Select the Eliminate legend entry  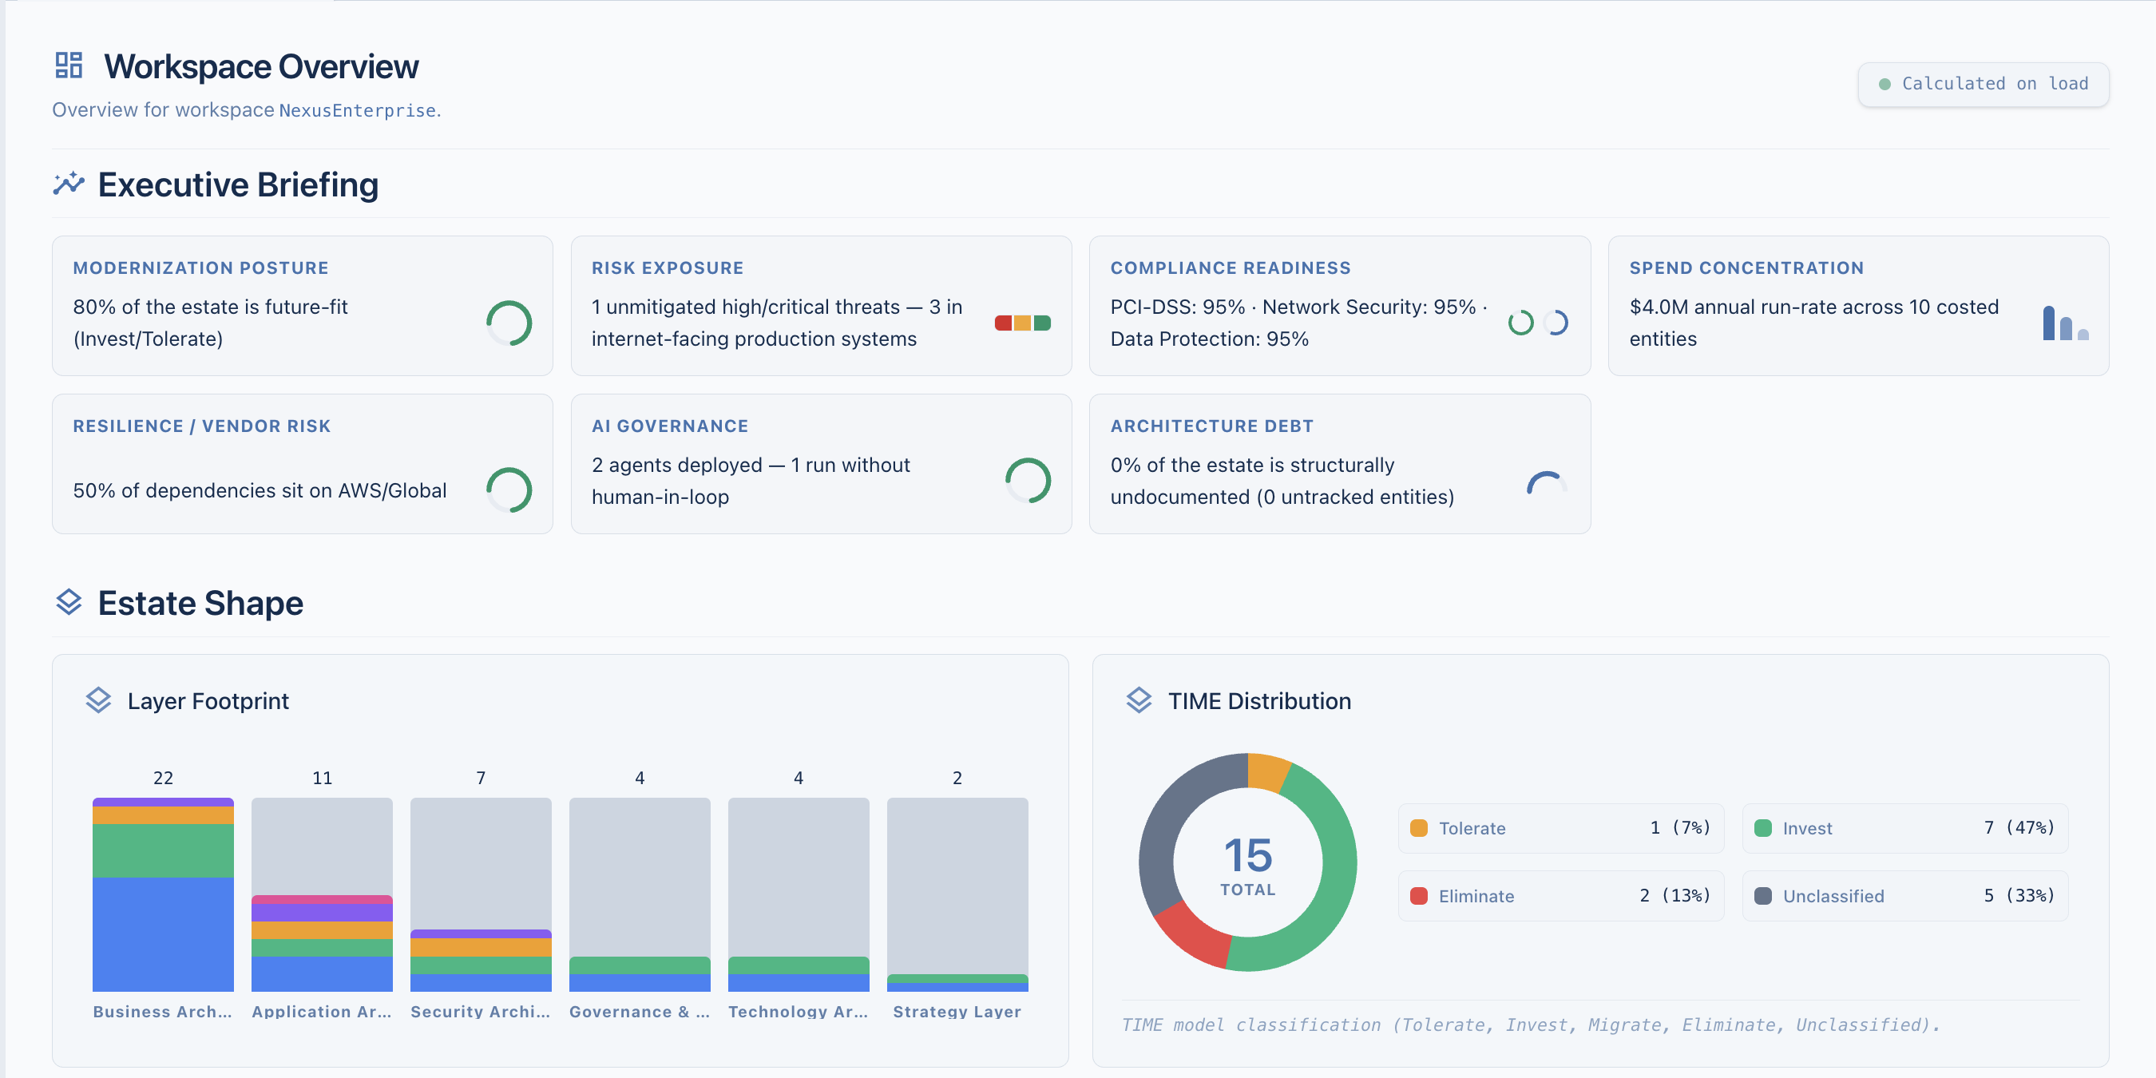(x=1561, y=896)
